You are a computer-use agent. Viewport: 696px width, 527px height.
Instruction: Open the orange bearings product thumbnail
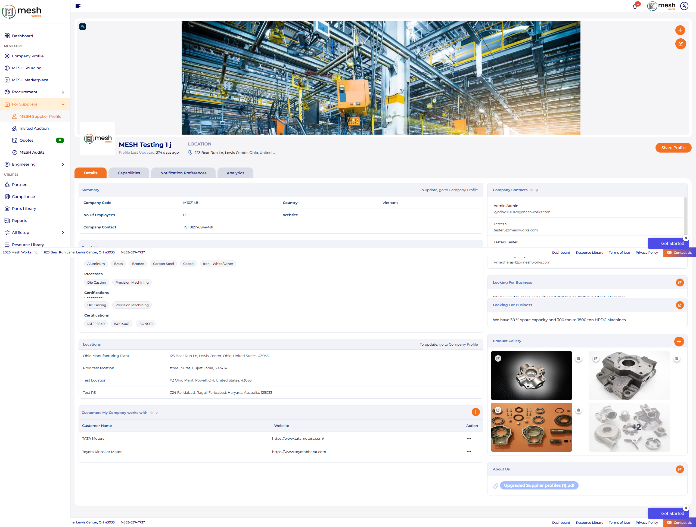coord(532,427)
